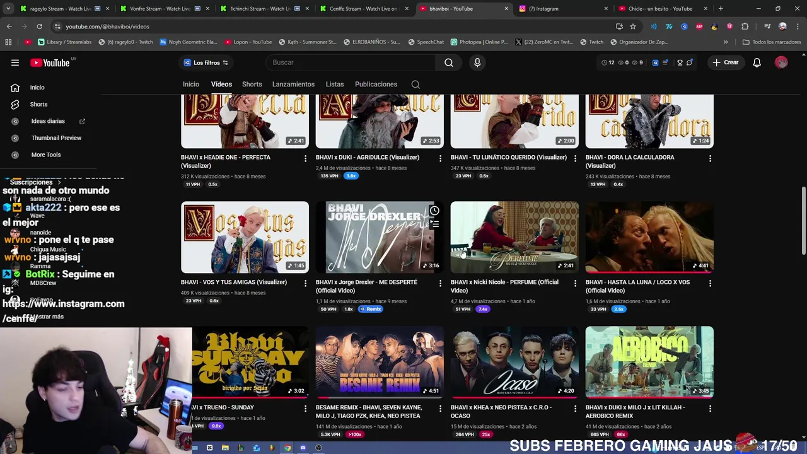This screenshot has width=807, height=454.
Task: Open the Todos los marcadores folder
Action: click(772, 42)
